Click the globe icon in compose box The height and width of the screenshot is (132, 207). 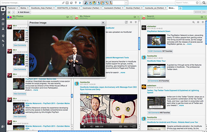coord(71,3)
